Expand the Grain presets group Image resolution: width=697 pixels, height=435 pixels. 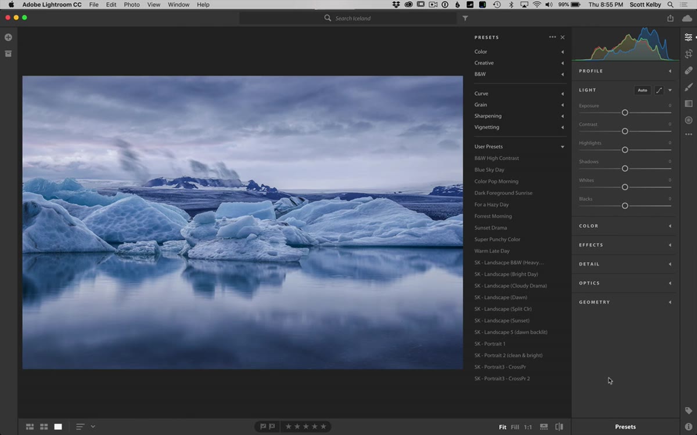(562, 105)
